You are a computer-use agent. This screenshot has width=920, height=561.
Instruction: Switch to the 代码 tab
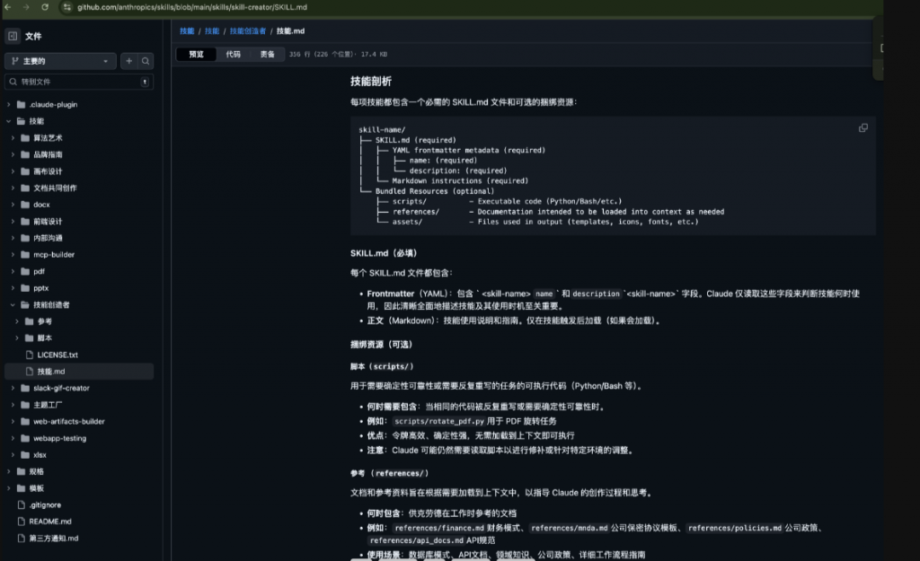233,54
